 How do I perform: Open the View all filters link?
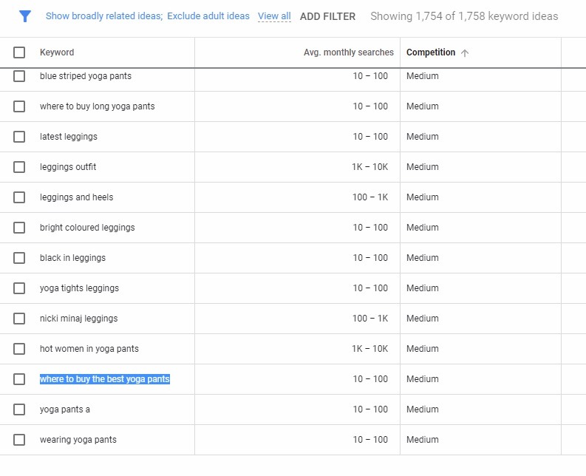[274, 16]
